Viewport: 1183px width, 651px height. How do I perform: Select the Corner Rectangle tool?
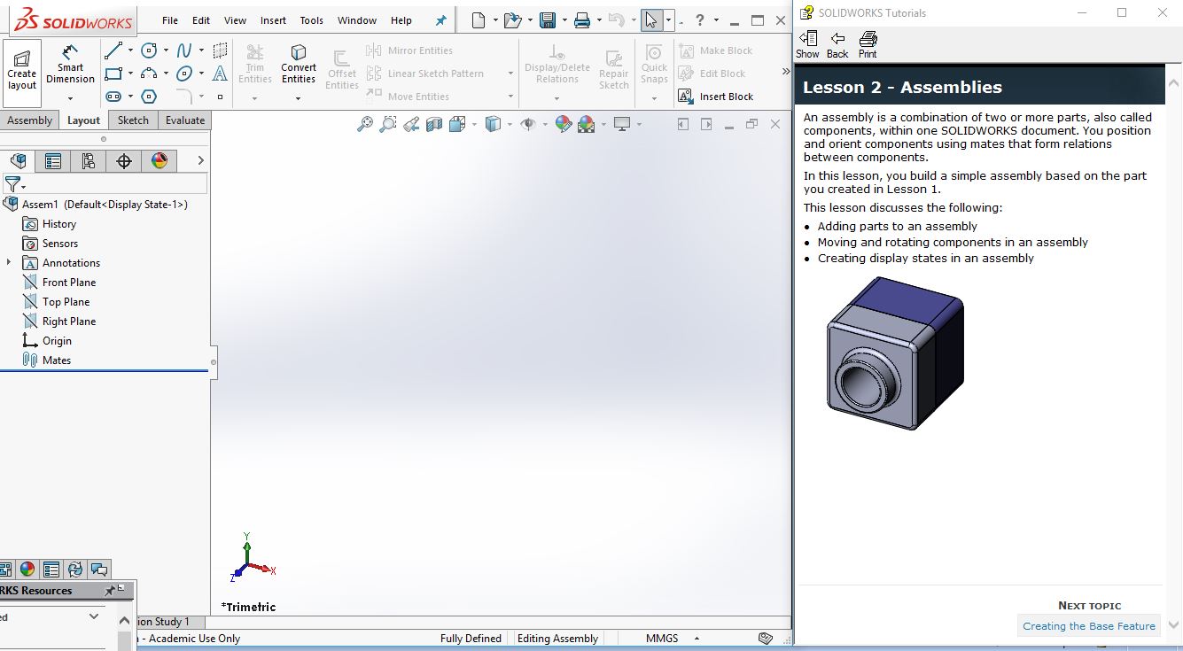click(113, 74)
